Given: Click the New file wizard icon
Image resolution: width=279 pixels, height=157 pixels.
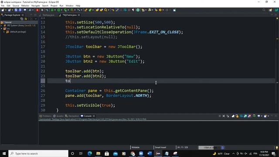Looking at the screenshot, I should pyautogui.click(x=3, y=10).
